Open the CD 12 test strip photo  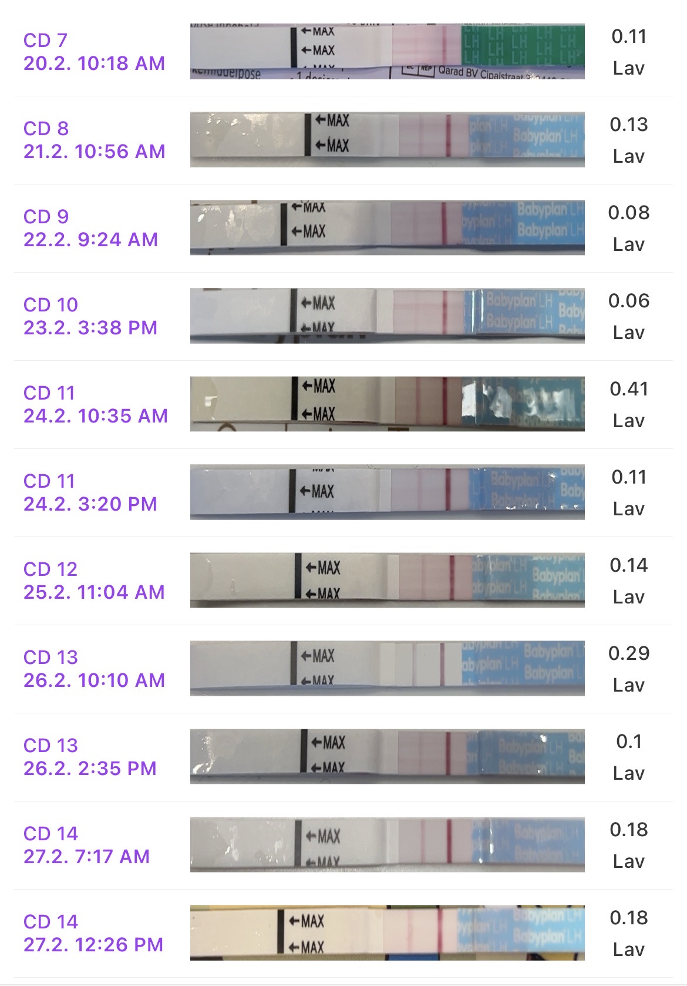387,581
